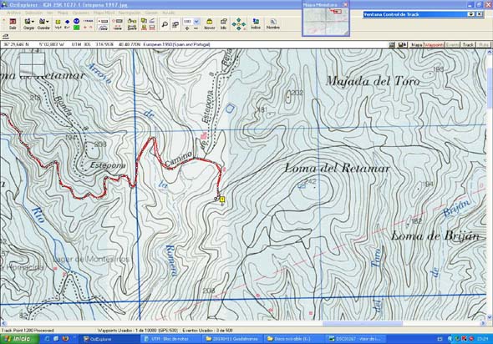Click the small grid icon left of disk icon
This screenshot has height=344, width=493.
(392, 45)
